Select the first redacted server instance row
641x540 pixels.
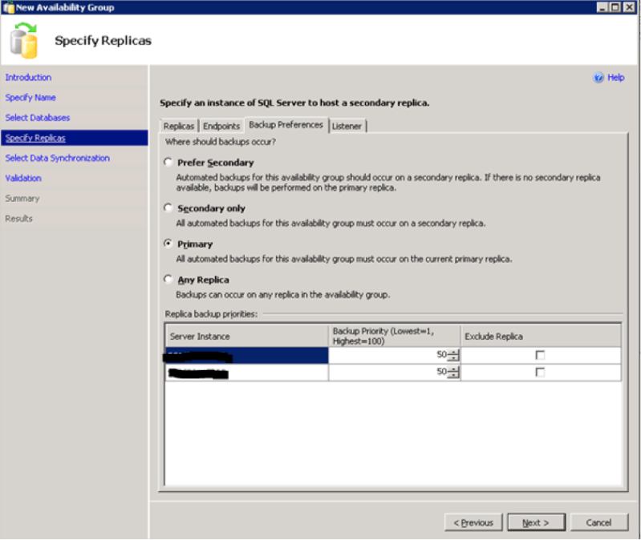click(247, 356)
